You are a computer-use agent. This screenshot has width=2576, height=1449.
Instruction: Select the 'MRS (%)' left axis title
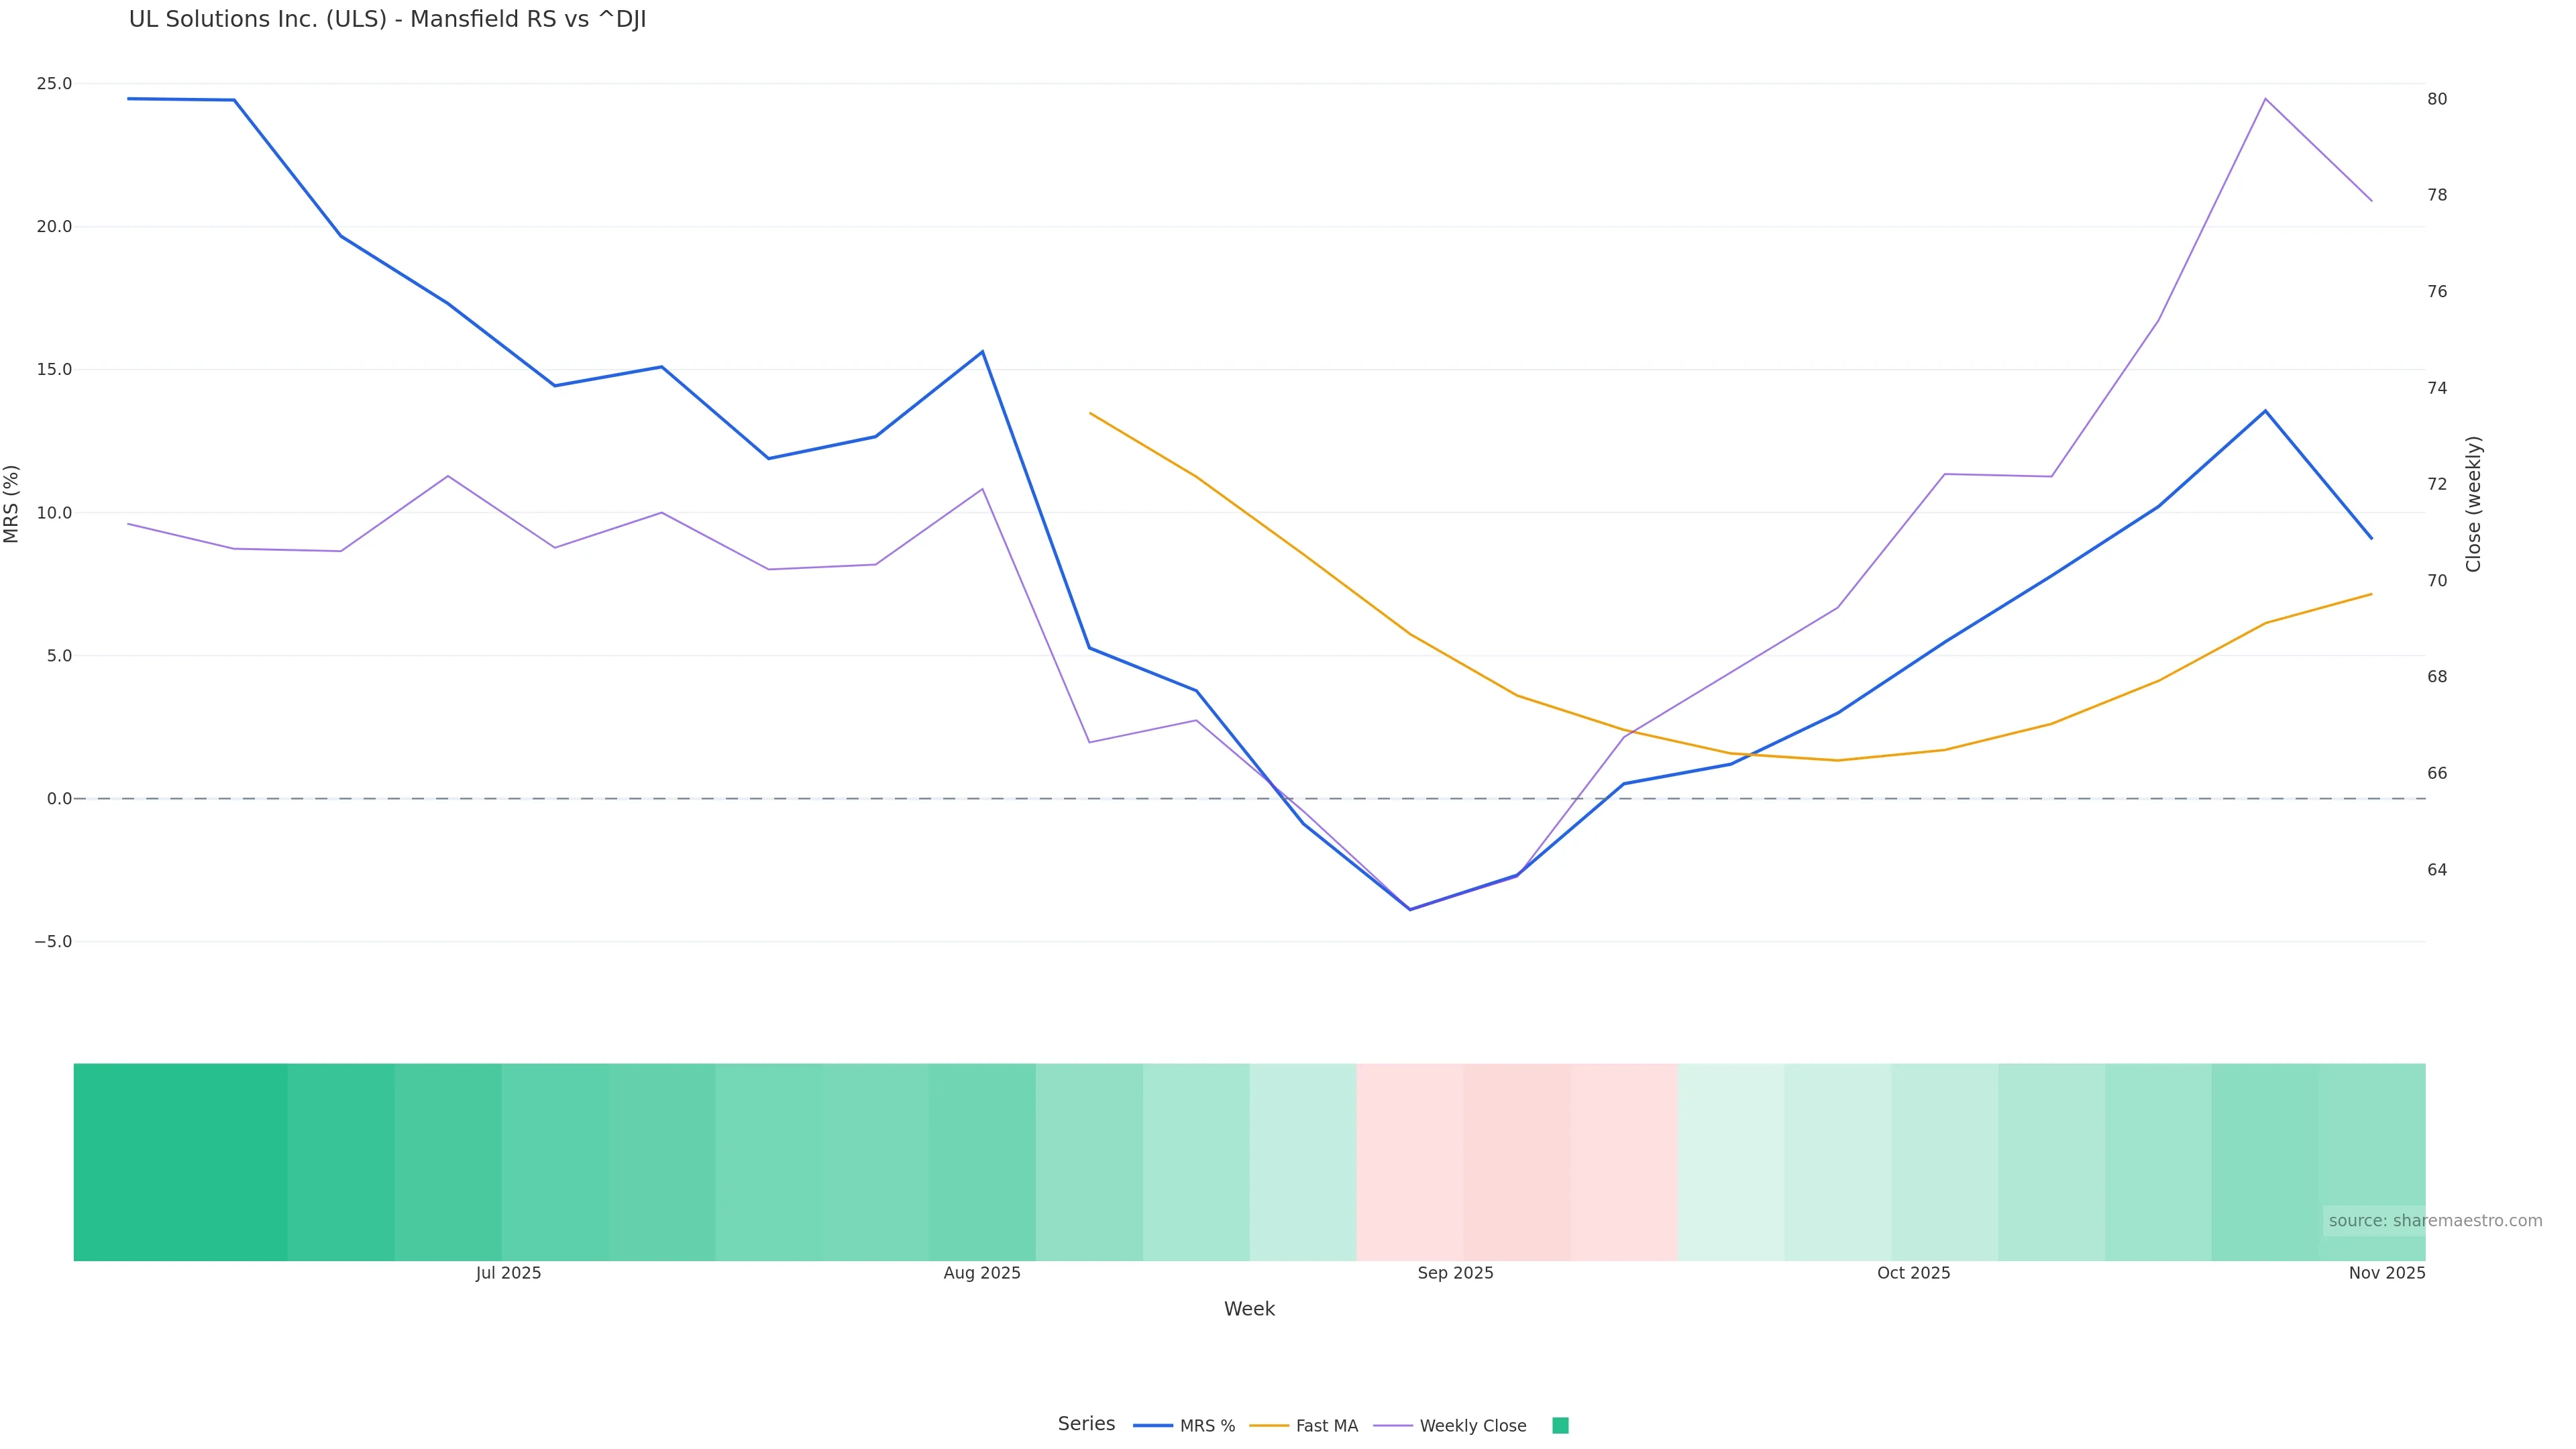(12, 504)
